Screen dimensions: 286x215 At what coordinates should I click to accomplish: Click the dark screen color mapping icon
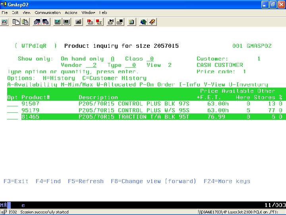(x=66, y=22)
